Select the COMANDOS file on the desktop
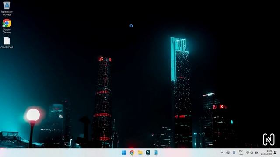Screen dimensions: 280x157 (7, 43)
